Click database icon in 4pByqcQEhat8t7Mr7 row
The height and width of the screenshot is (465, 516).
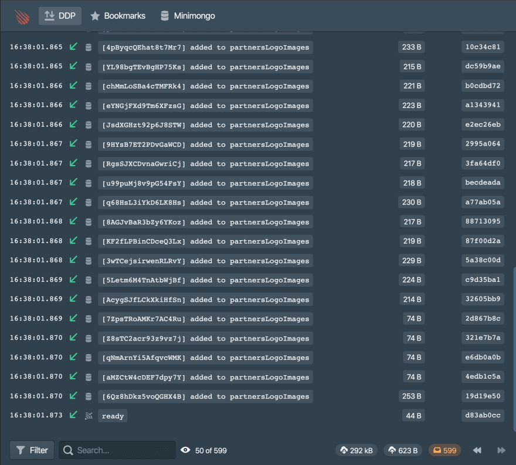[x=89, y=48]
